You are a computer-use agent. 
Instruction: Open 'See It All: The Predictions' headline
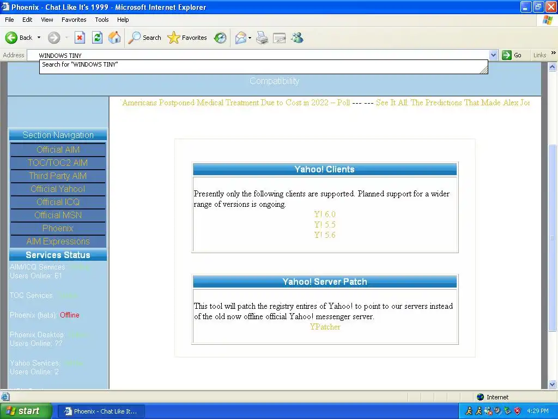(453, 103)
